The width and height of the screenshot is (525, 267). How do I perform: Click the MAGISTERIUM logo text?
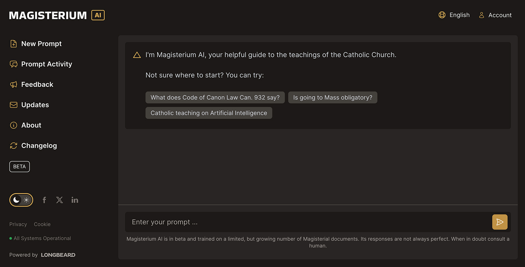(x=48, y=15)
